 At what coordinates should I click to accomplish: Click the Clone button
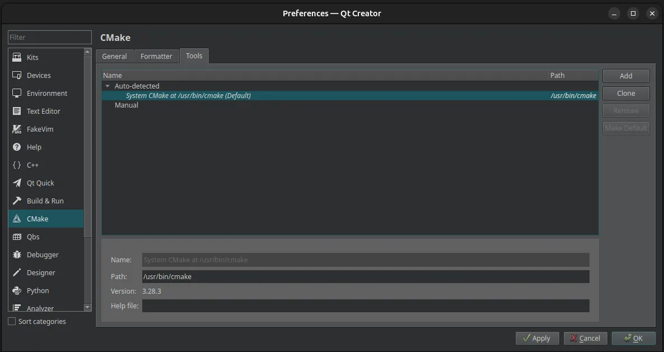point(625,93)
